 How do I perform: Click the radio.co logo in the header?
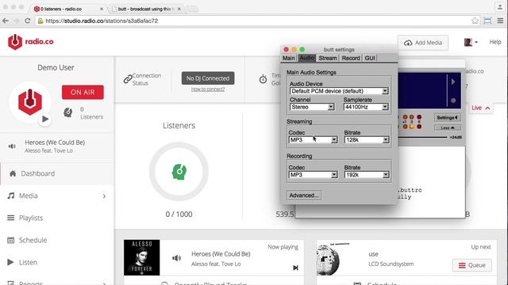pos(30,42)
